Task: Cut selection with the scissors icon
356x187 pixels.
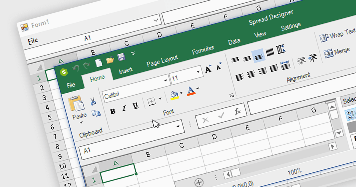Action: point(93,101)
